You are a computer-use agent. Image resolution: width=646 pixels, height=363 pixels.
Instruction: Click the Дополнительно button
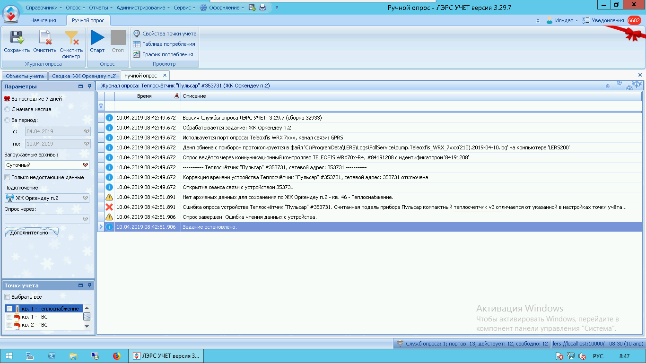tap(32, 232)
